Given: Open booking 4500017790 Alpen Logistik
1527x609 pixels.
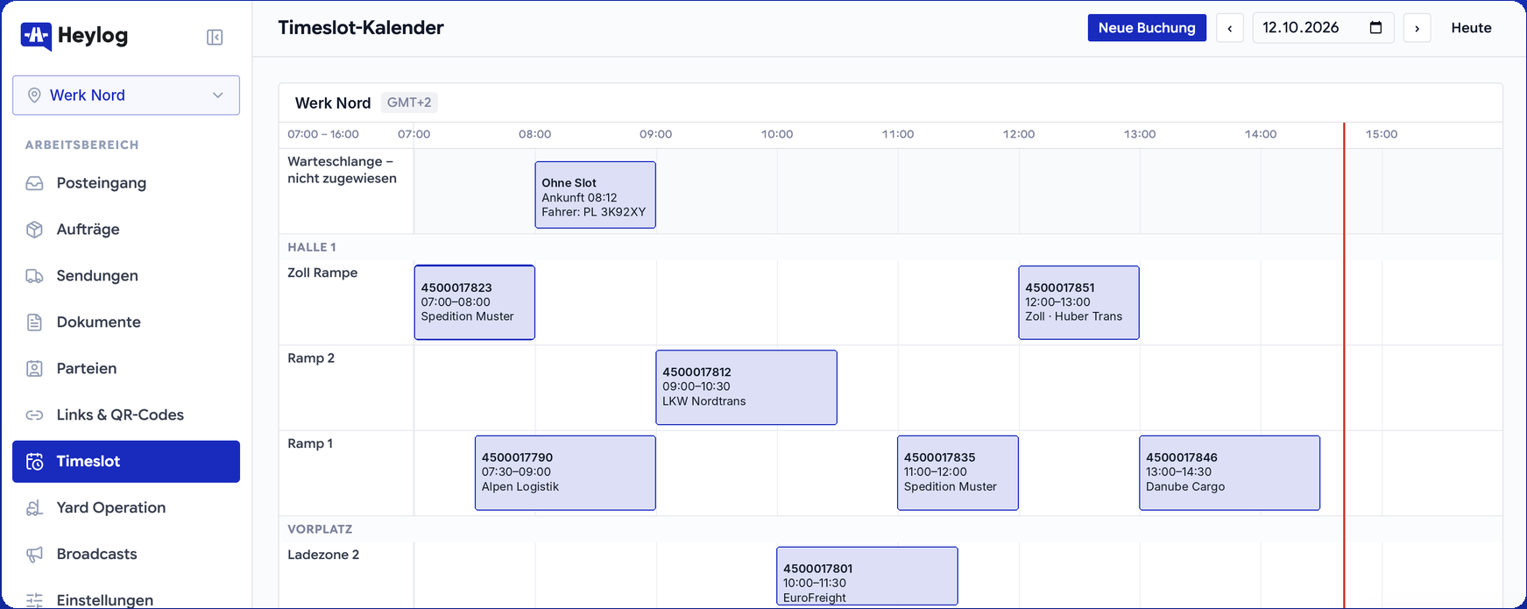Looking at the screenshot, I should 565,472.
